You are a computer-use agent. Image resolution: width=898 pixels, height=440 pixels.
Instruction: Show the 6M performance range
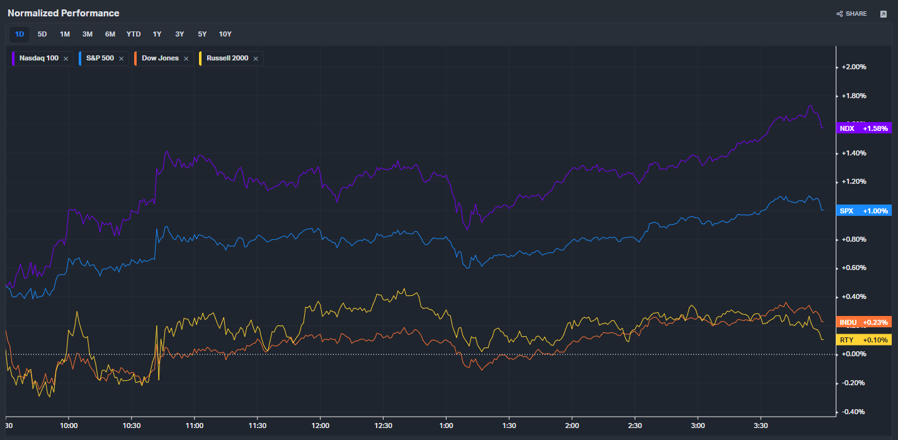pyautogui.click(x=110, y=34)
